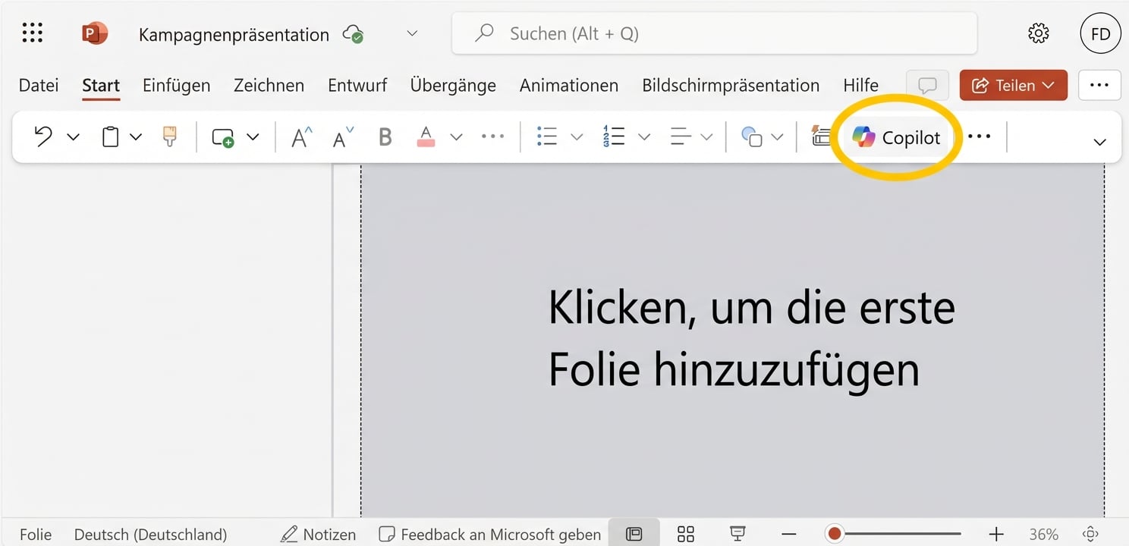Switch to the Einfügen ribbon tab
Viewport: 1129px width, 546px height.
point(176,85)
